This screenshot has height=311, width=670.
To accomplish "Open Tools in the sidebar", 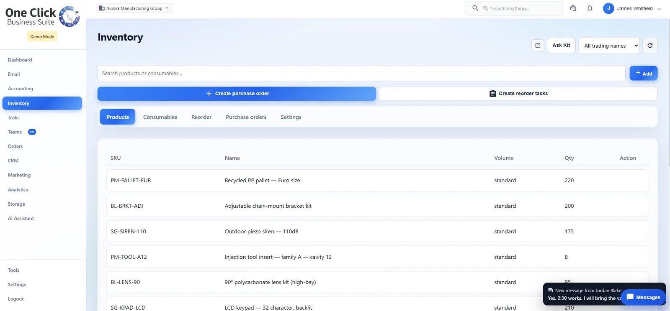I will point(13,270).
